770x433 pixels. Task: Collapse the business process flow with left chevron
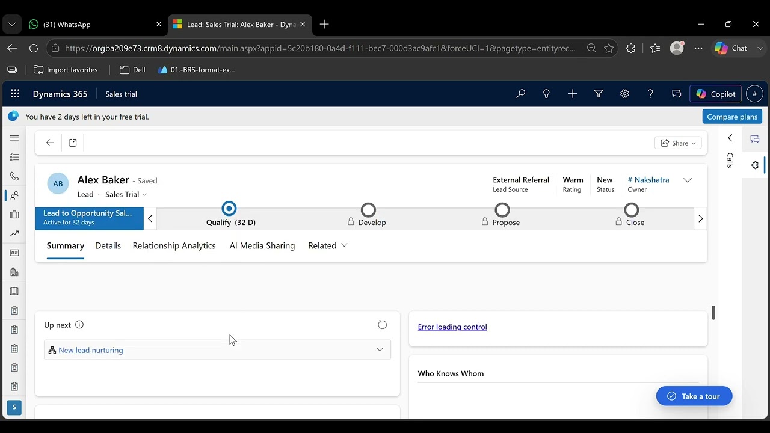pos(150,218)
